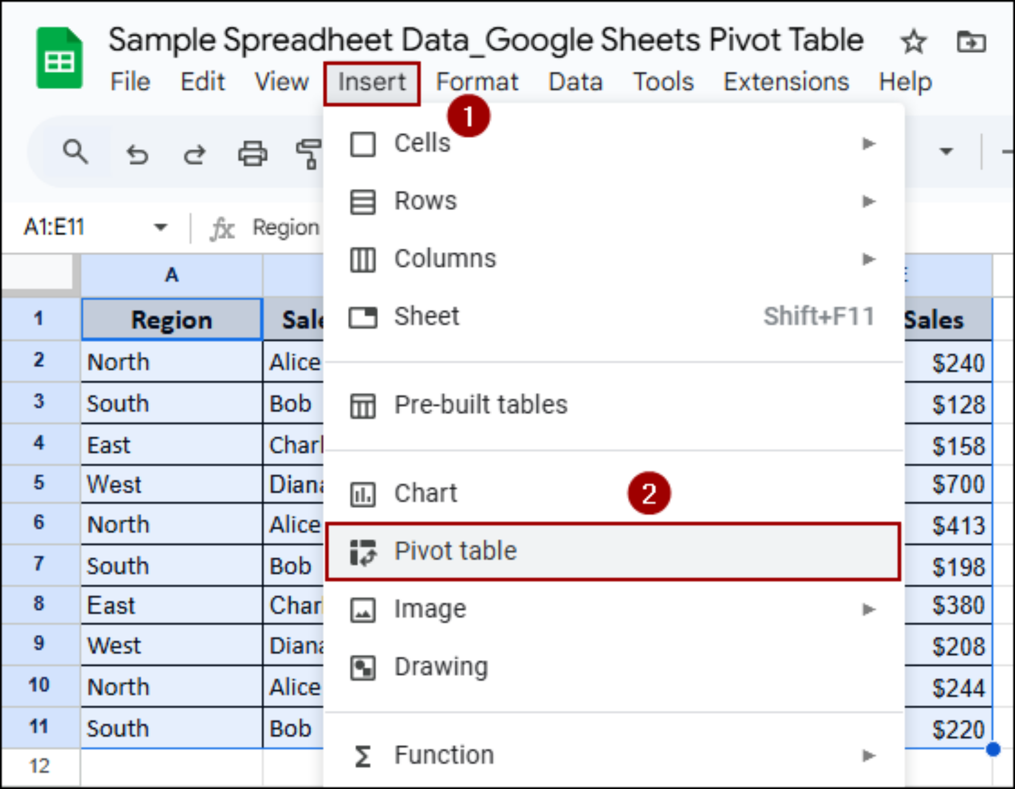Click the Move to folder icon
This screenshot has height=789, width=1015.
click(971, 41)
